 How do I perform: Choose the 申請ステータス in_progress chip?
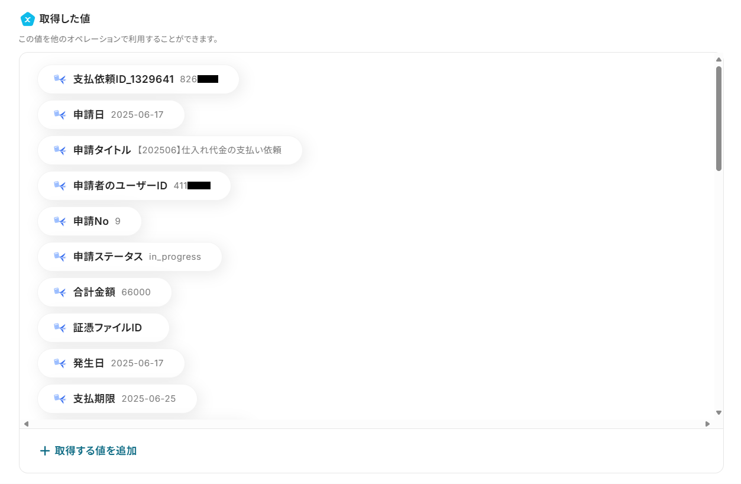130,257
